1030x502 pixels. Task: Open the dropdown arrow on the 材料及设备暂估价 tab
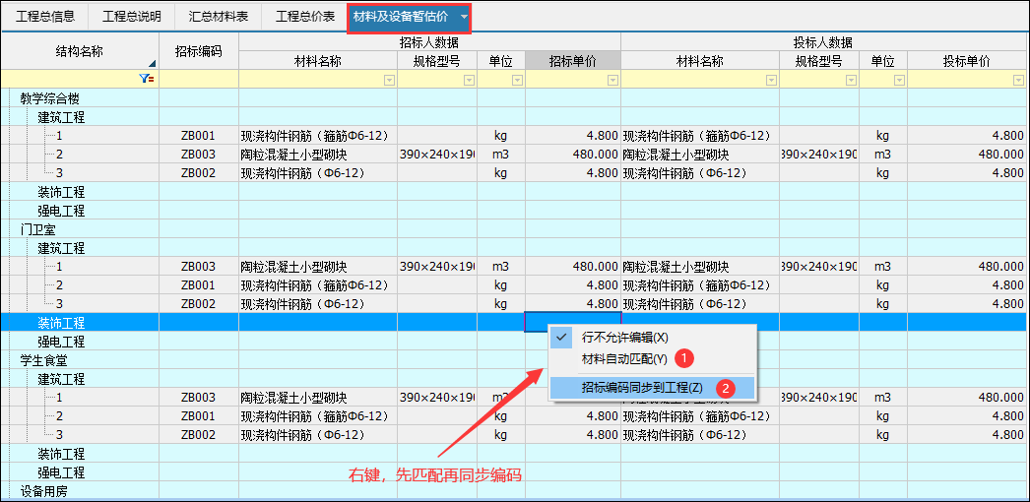[x=465, y=17]
